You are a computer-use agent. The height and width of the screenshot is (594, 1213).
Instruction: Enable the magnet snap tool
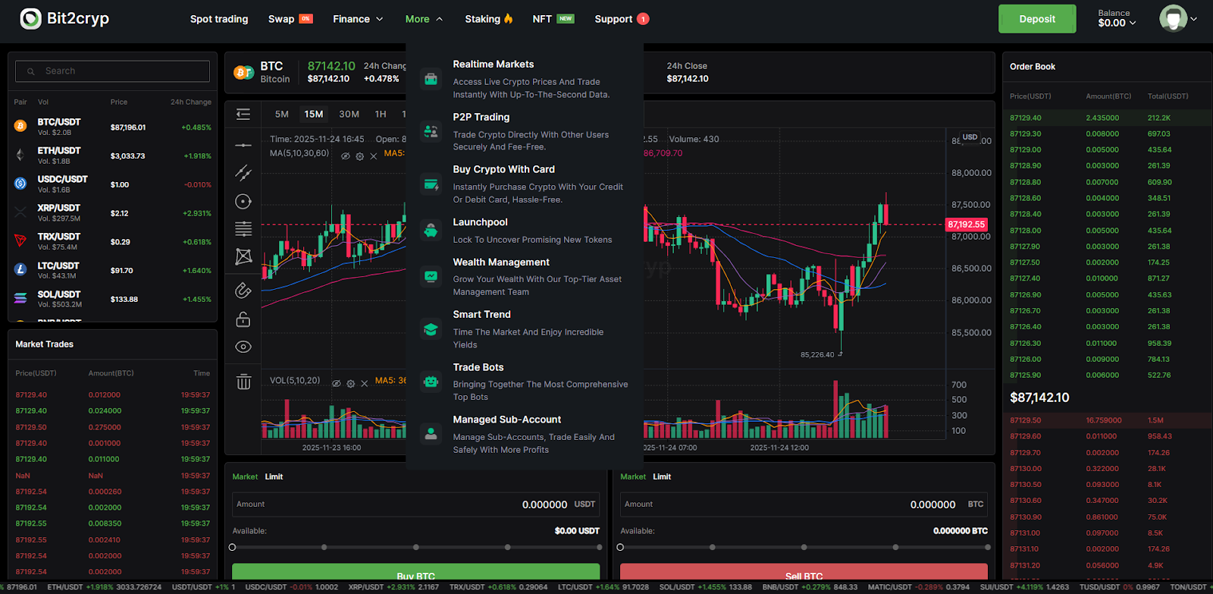243,290
